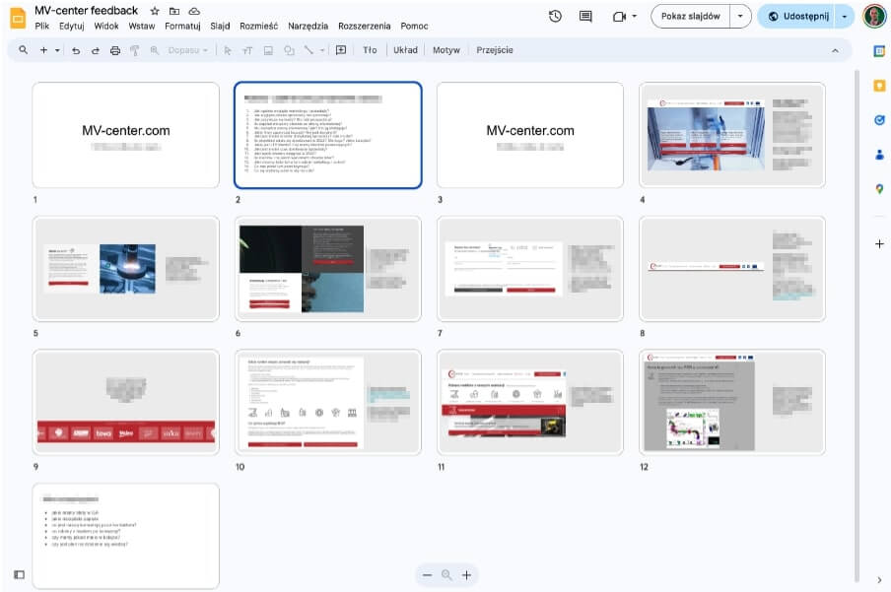Click the redo arrow in toolbar

click(96, 50)
